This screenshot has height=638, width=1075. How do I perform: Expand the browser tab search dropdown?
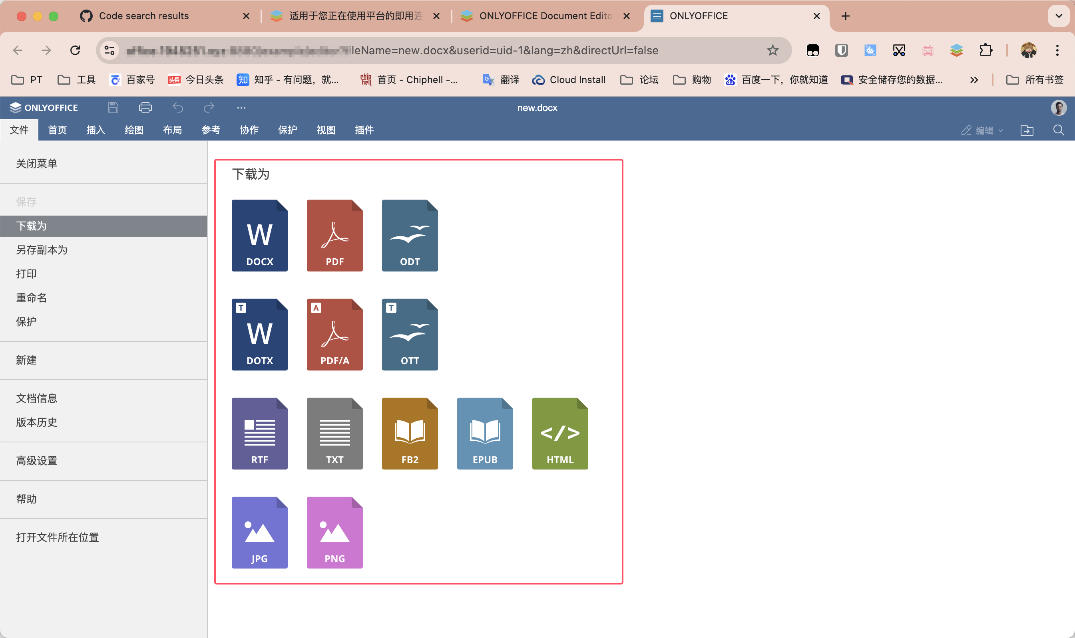pyautogui.click(x=1059, y=16)
